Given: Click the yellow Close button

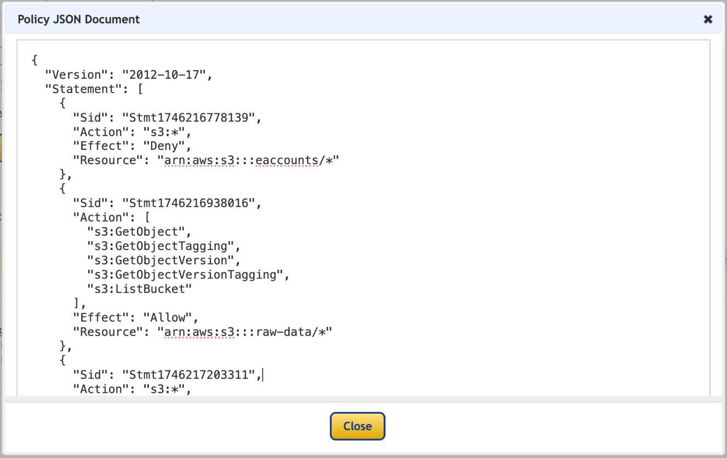Looking at the screenshot, I should [357, 426].
